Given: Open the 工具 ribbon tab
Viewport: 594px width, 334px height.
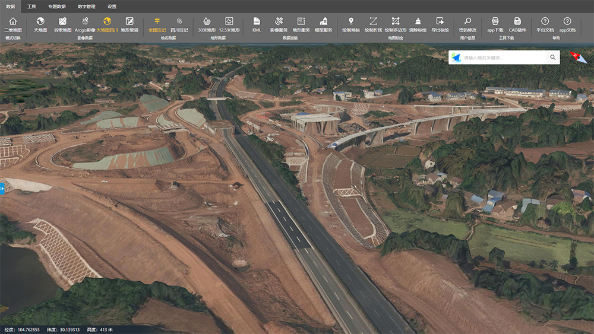Looking at the screenshot, I should 31,7.
